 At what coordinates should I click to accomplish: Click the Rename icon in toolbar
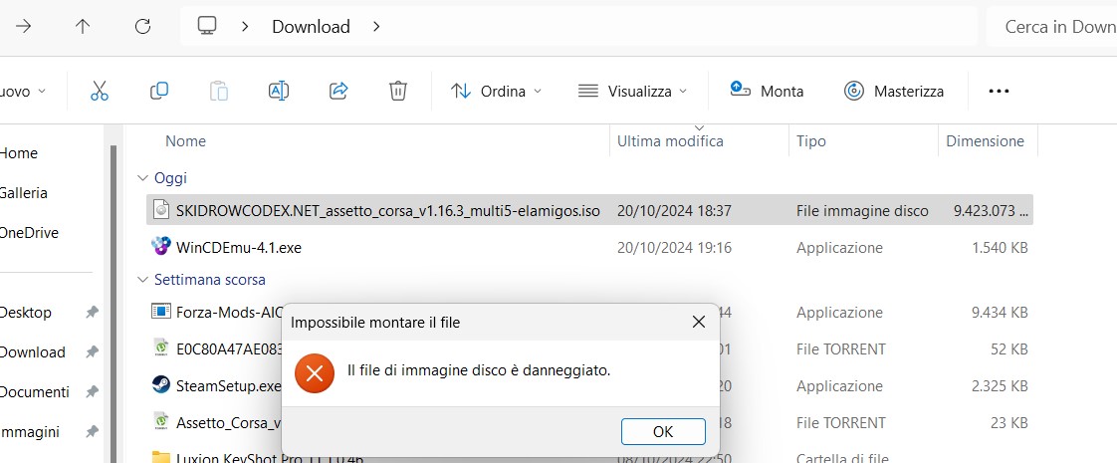click(x=279, y=92)
